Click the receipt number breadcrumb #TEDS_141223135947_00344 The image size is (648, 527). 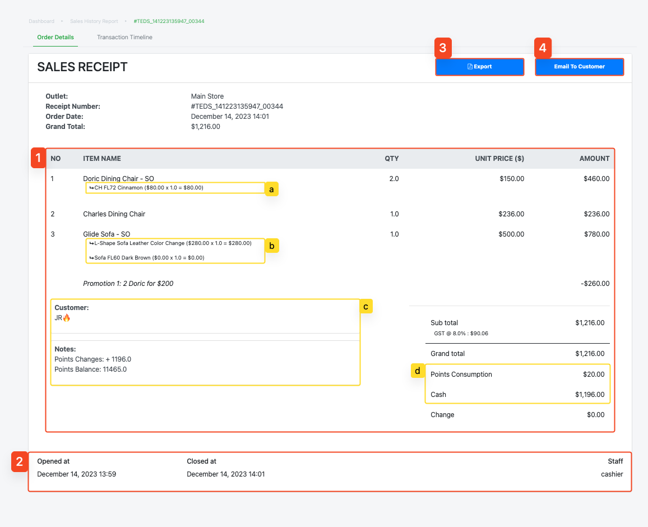coord(169,21)
